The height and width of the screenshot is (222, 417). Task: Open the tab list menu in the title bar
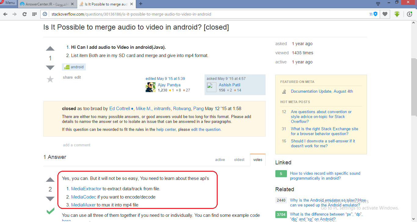[x=378, y=4]
